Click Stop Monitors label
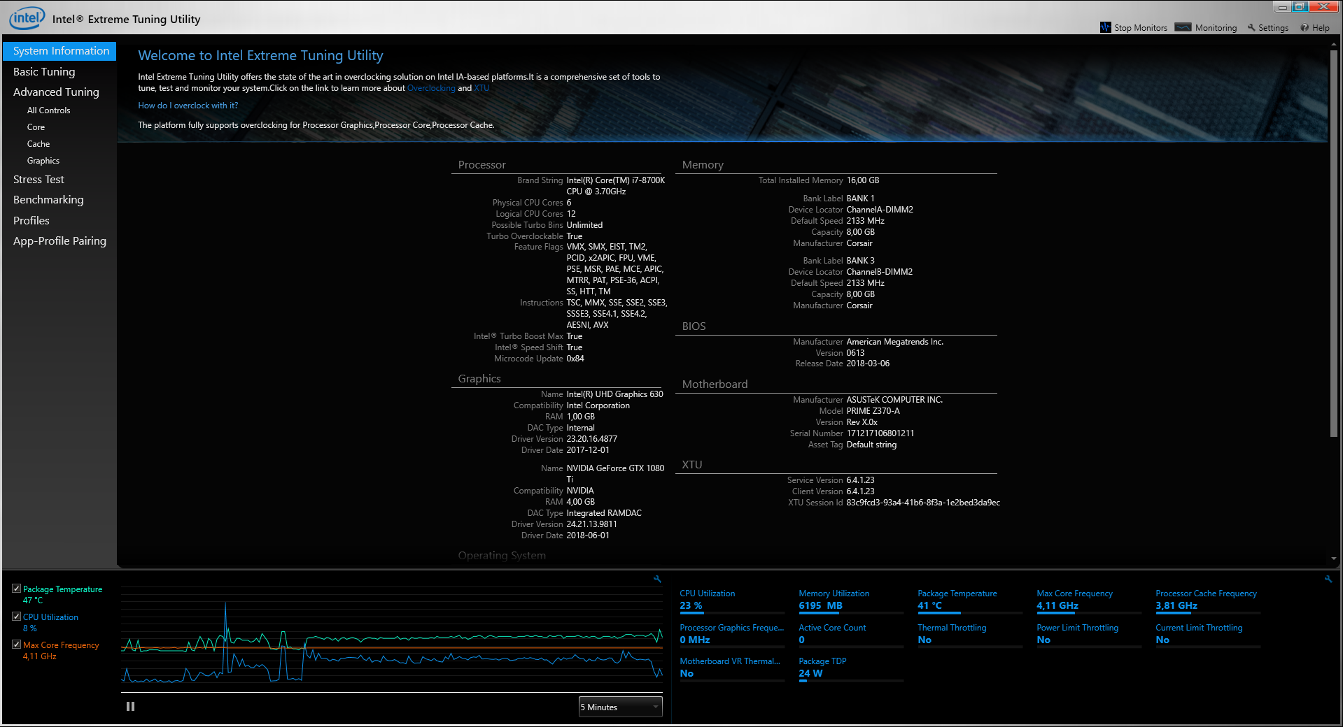1343x727 pixels. point(1141,28)
